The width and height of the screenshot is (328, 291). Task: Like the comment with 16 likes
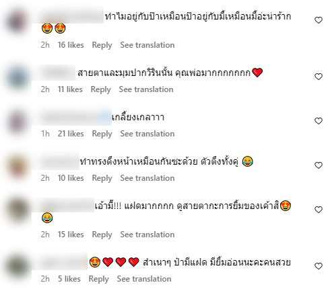pyautogui.click(x=318, y=20)
